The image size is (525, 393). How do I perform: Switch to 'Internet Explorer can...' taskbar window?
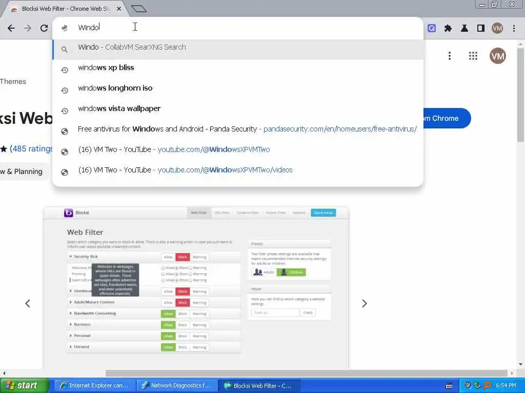95,386
